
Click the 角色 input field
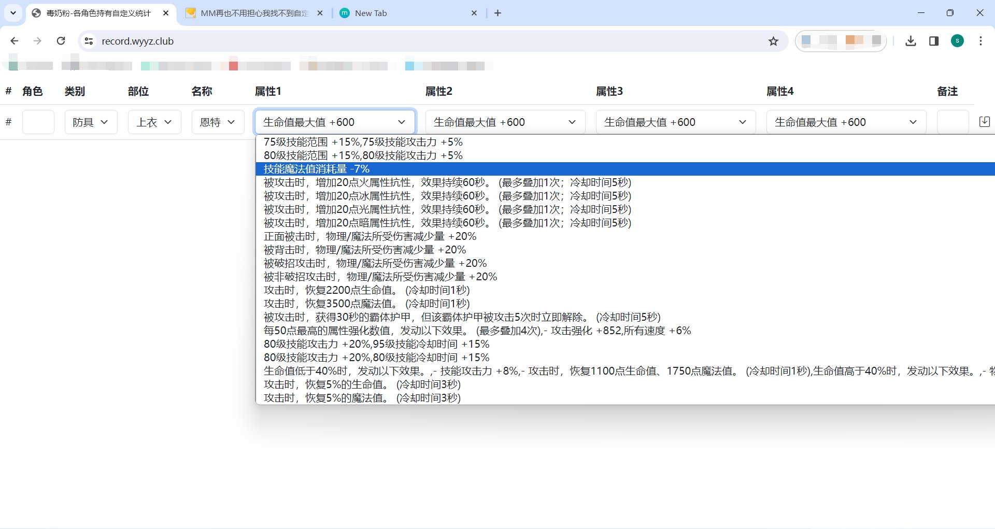(38, 122)
